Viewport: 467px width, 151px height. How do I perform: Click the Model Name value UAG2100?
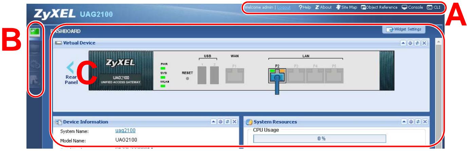click(127, 141)
